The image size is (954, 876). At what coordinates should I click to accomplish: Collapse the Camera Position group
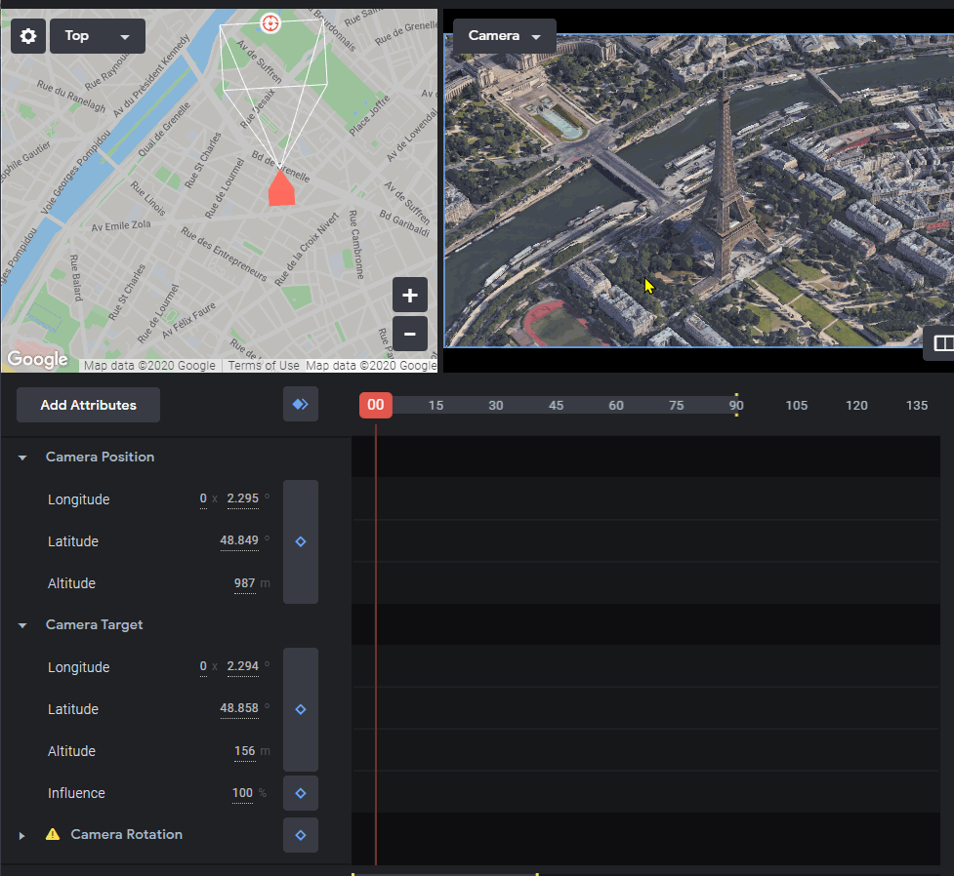click(x=22, y=458)
